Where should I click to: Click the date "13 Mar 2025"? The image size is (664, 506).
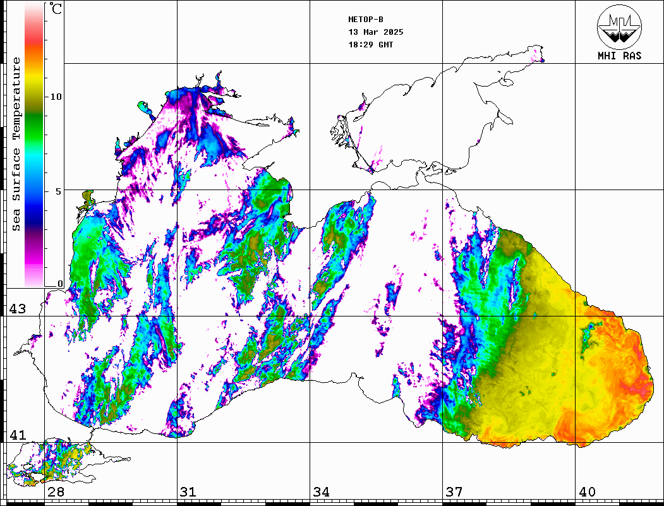[376, 32]
